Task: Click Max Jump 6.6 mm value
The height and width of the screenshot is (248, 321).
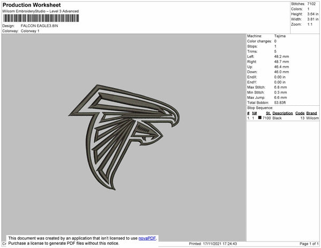Action: click(x=280, y=97)
